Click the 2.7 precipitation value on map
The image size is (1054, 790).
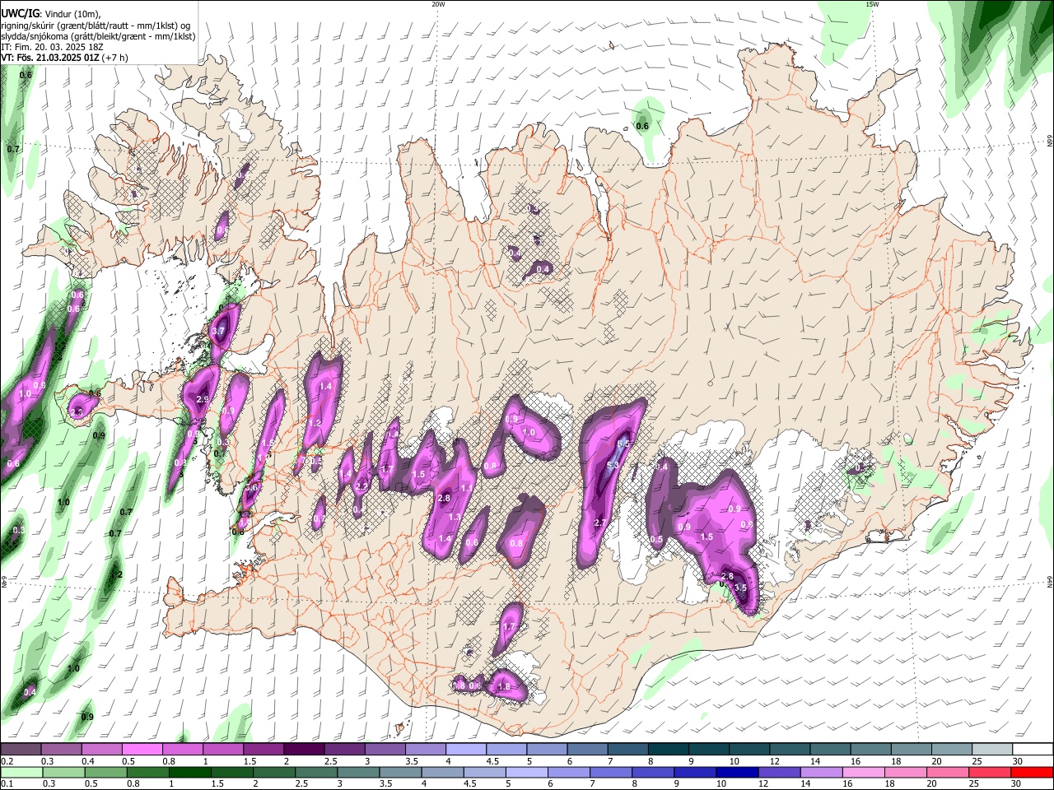click(600, 523)
